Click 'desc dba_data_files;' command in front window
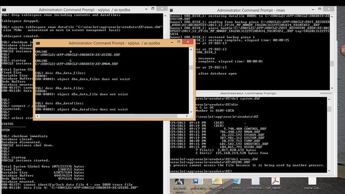The image size is (345, 194). click(x=65, y=73)
